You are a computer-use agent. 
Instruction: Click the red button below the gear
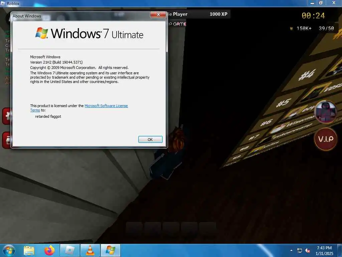coord(7,140)
